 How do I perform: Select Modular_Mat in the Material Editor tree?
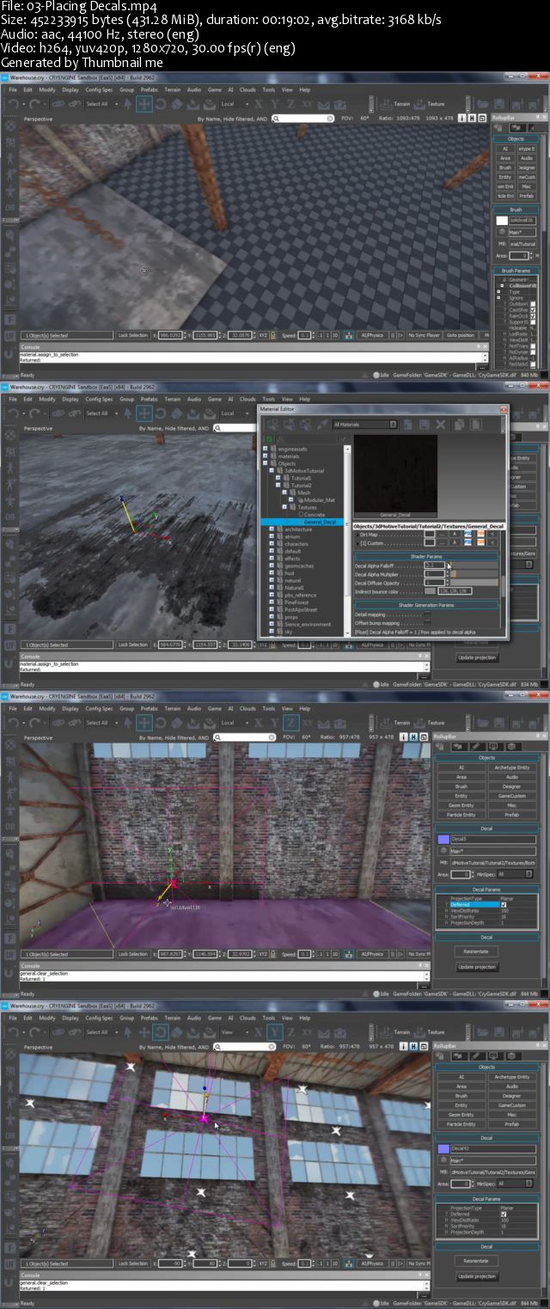[x=318, y=500]
